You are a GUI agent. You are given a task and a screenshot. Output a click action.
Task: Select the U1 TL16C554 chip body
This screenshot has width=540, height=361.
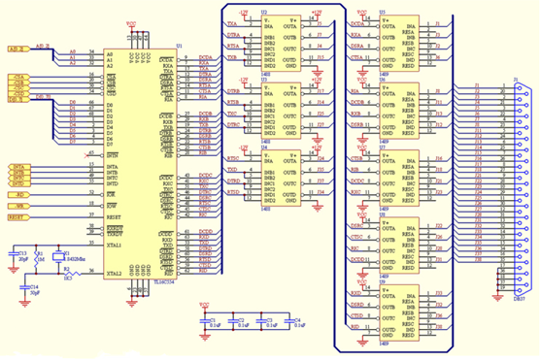pos(140,164)
